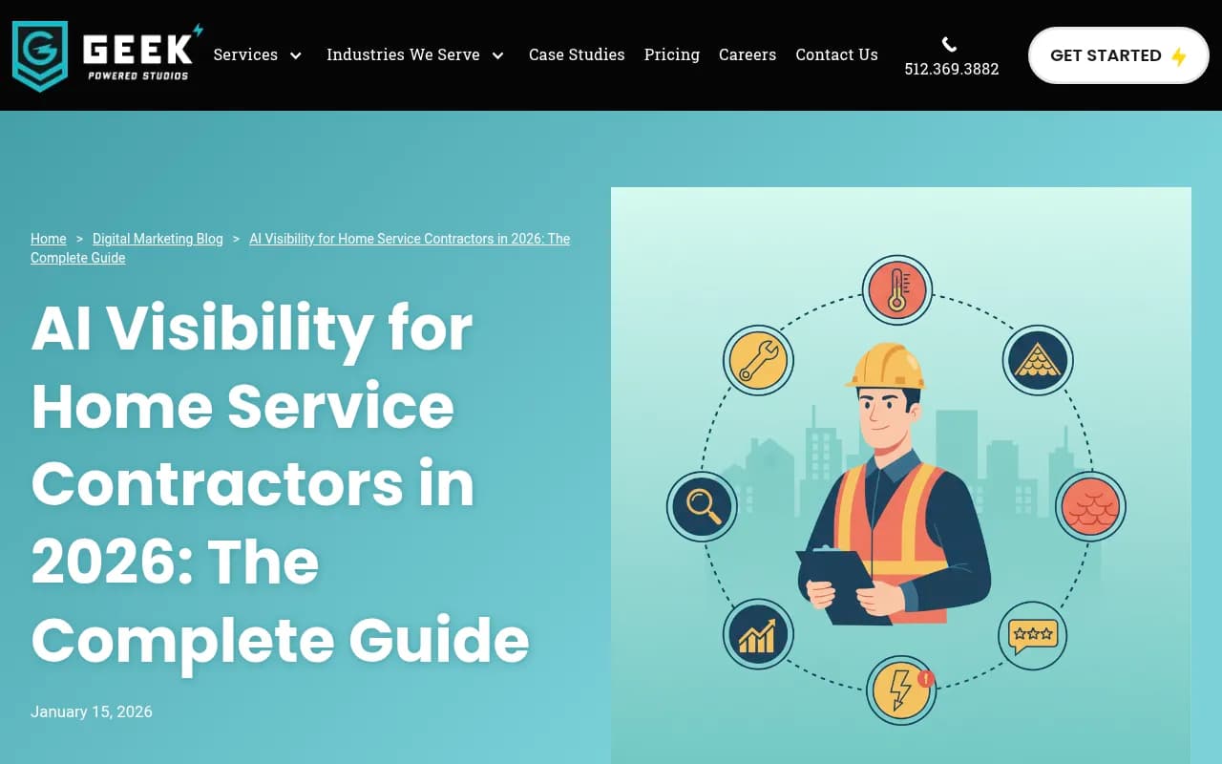Click the Geek Powered Studios shield logo
The image size is (1222, 764).
click(x=40, y=55)
